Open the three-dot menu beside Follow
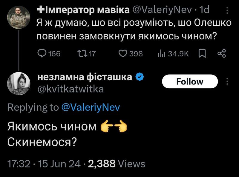 tap(227, 81)
